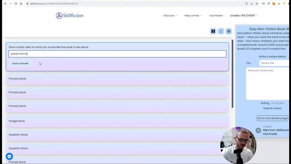Click the Review title input field
The image size is (291, 164).
click(274, 63)
